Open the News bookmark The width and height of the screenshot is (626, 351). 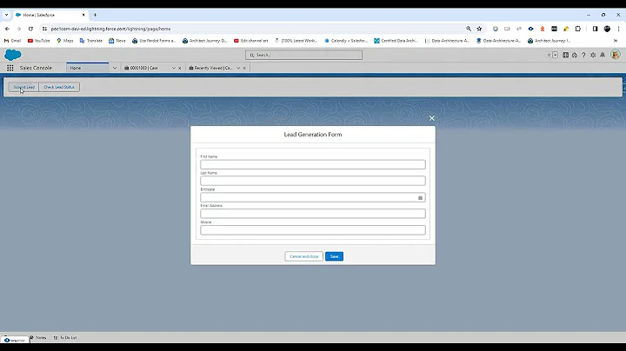(x=117, y=41)
